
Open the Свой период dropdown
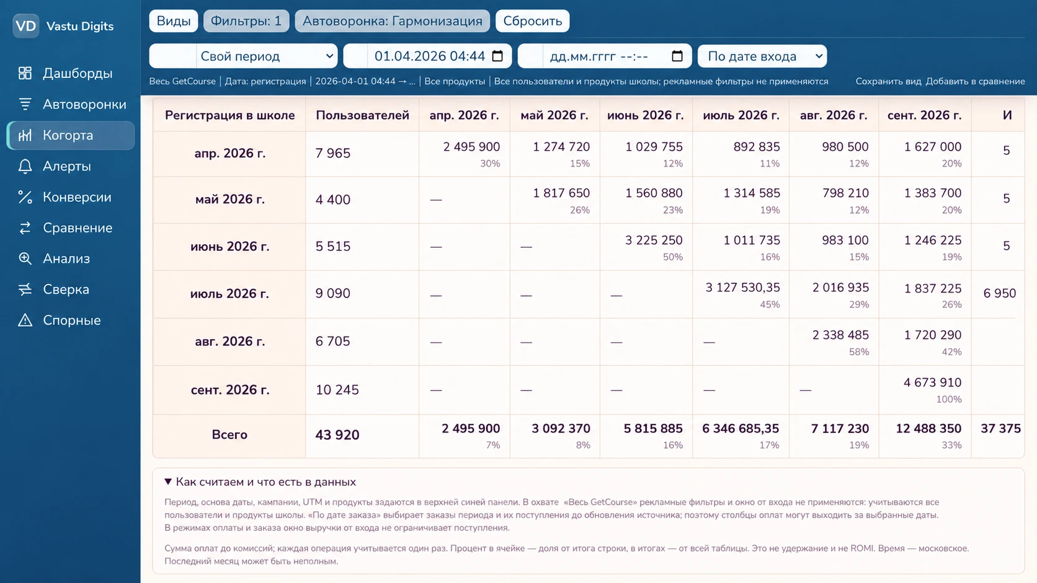[267, 56]
